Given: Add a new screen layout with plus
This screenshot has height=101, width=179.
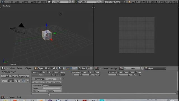Looking at the screenshot, I should click(x=70, y=2).
